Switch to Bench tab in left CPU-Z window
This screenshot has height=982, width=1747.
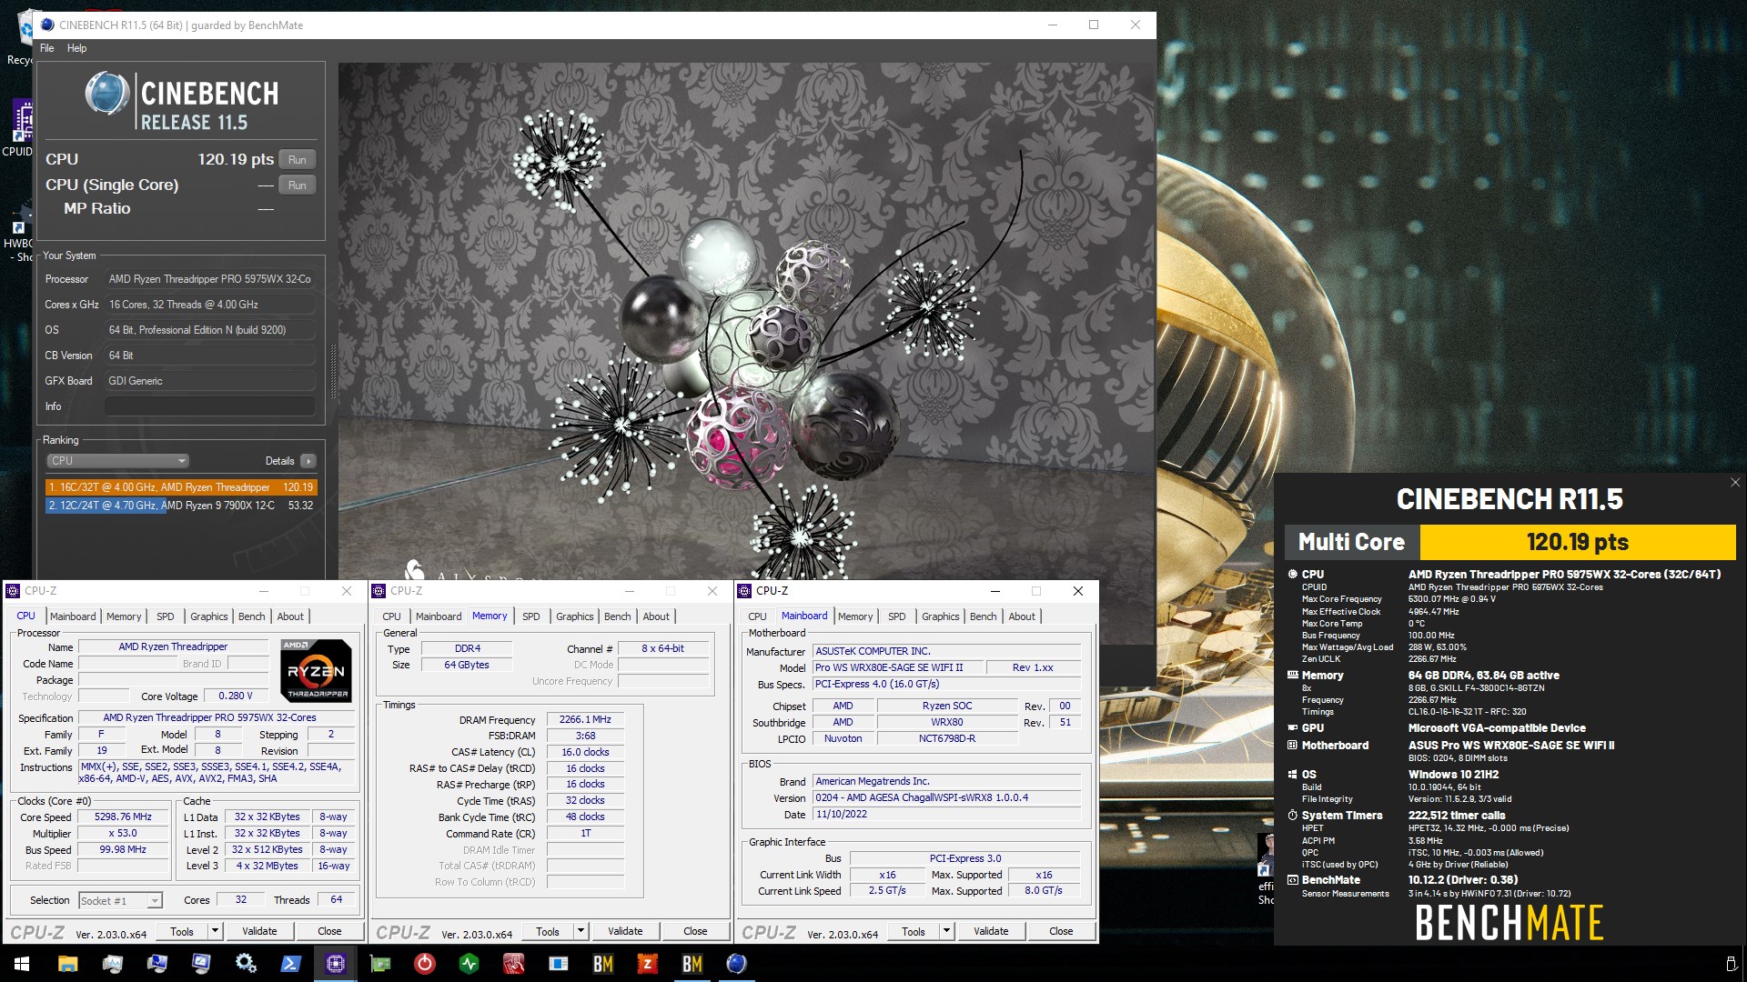252,616
